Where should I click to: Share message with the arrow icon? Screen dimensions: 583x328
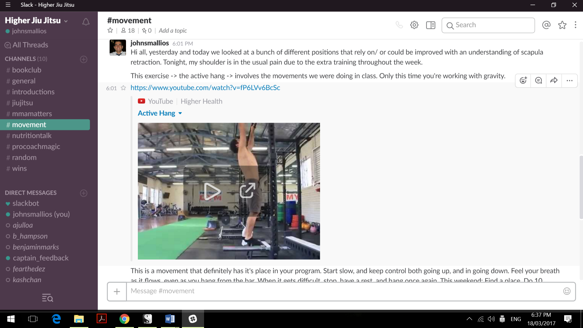point(554,80)
